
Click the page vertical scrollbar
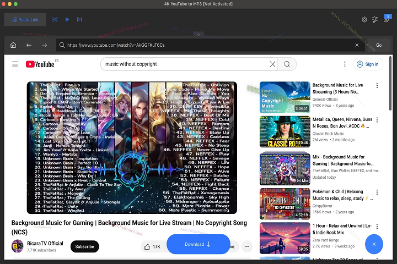coord(390,84)
